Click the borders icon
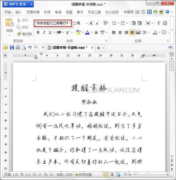176x180 pixels. (x=164, y=32)
